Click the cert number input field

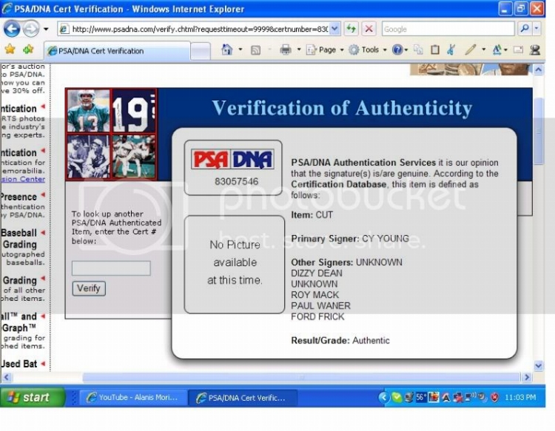point(111,268)
